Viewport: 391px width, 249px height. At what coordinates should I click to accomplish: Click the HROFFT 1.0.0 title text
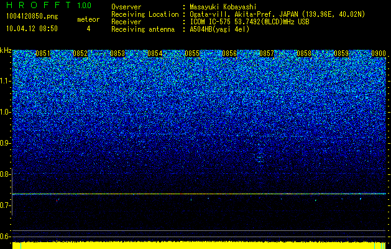(49, 5)
